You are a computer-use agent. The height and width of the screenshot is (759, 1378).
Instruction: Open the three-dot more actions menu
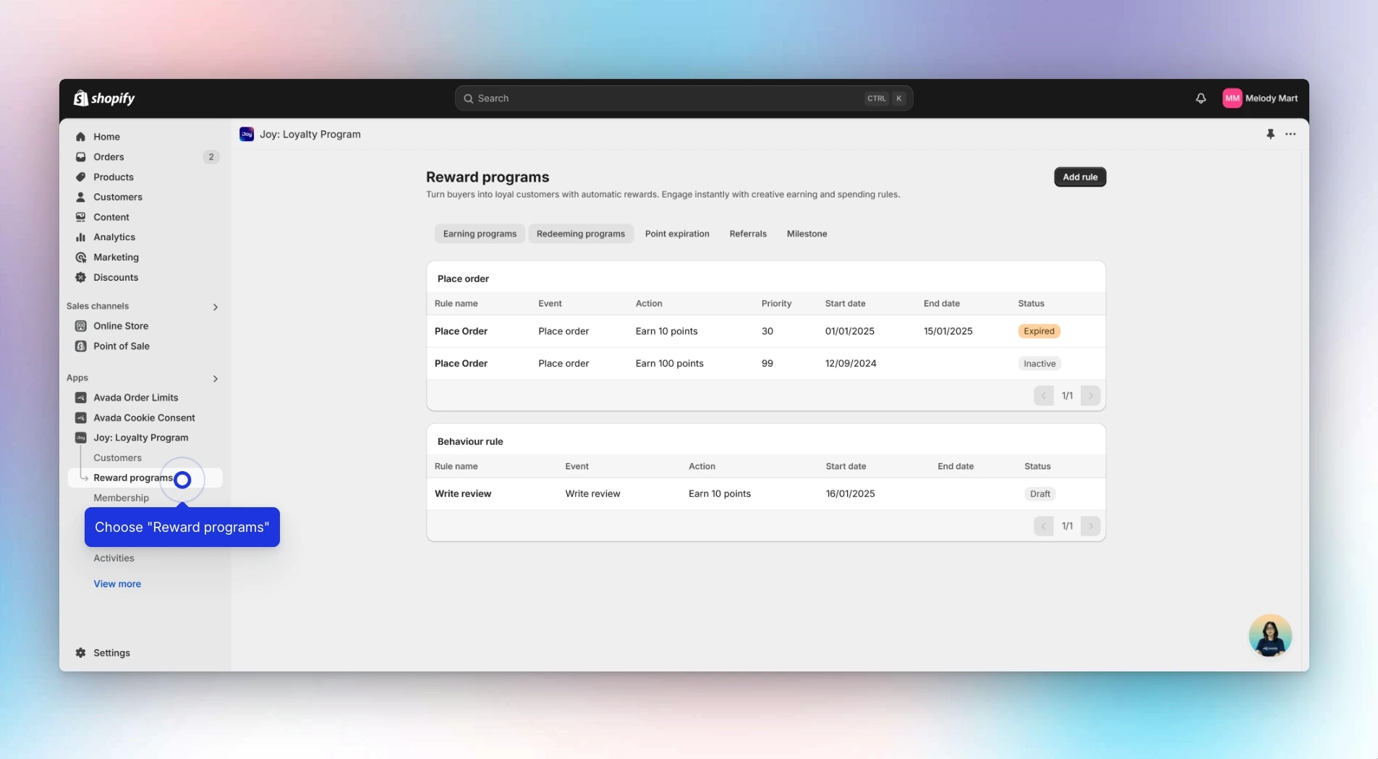point(1290,134)
